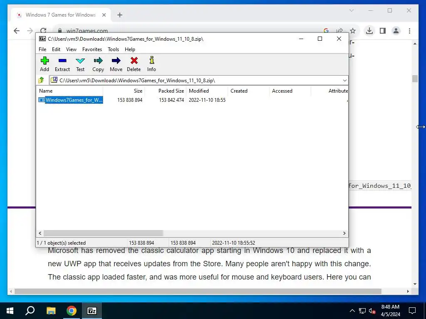Click the Chrome address bar win7games.com
This screenshot has width=426, height=319.
click(87, 31)
